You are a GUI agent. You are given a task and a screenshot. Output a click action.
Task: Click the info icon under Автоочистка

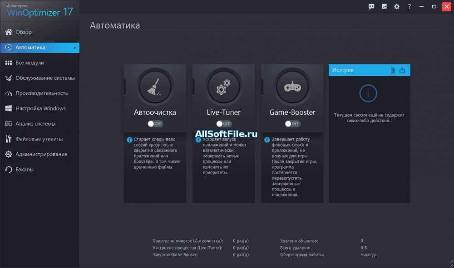[129, 140]
